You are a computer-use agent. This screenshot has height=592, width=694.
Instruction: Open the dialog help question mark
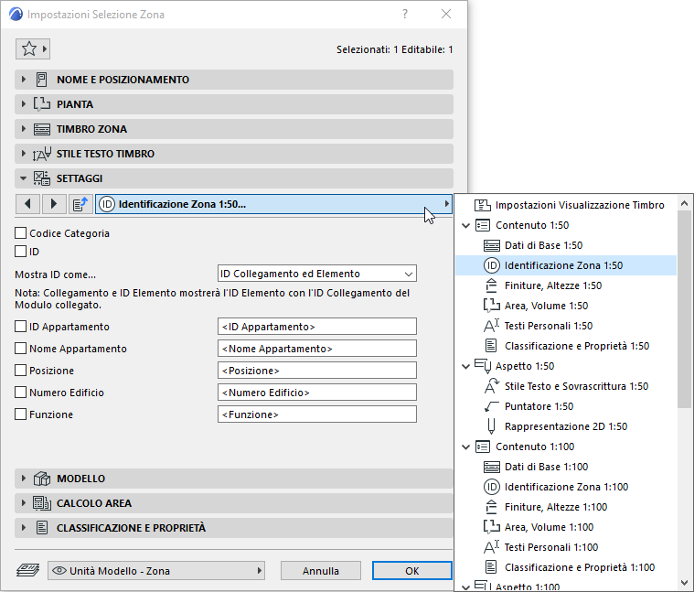click(x=404, y=14)
